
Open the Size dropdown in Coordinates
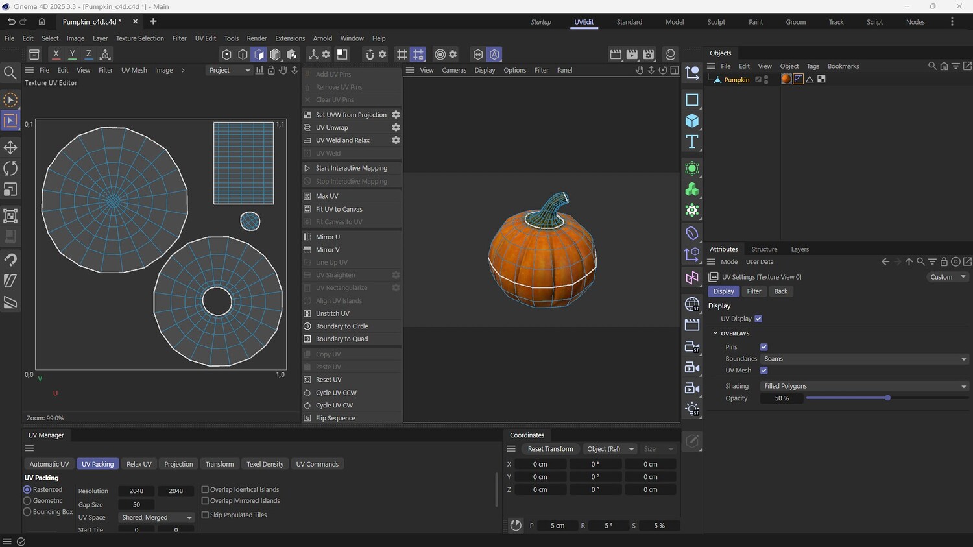tap(658, 449)
